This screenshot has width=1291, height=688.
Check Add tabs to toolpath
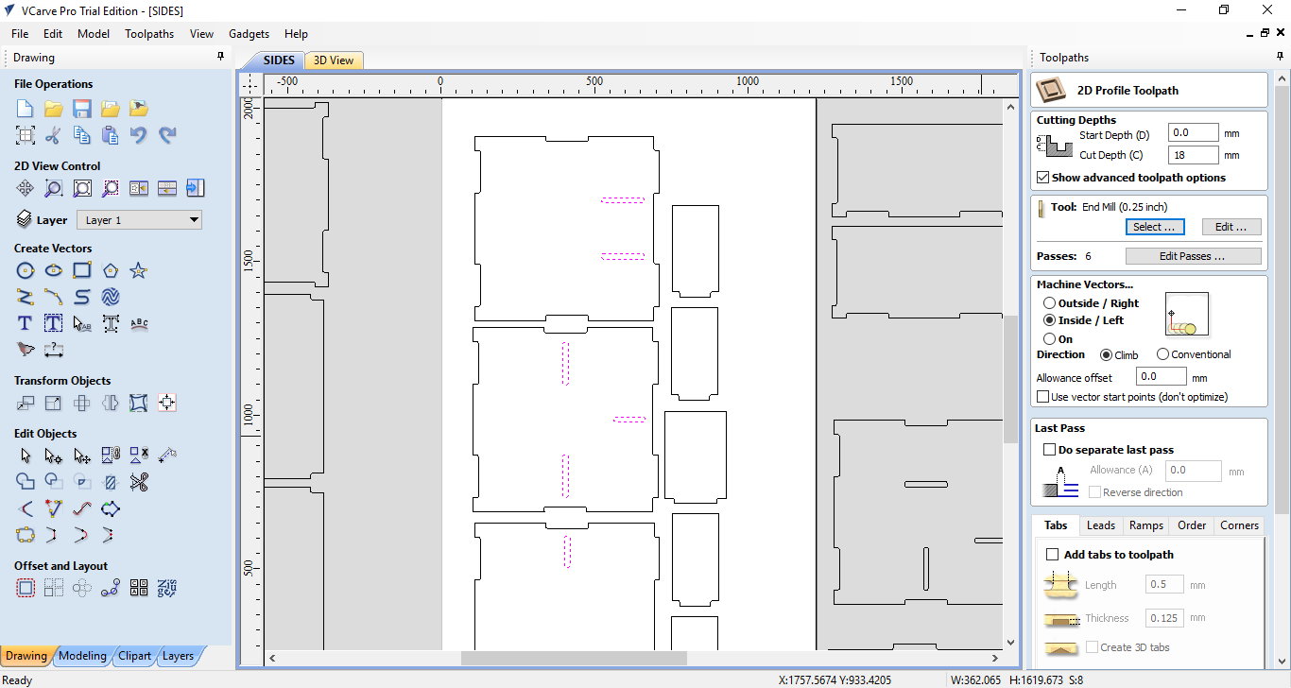point(1053,555)
